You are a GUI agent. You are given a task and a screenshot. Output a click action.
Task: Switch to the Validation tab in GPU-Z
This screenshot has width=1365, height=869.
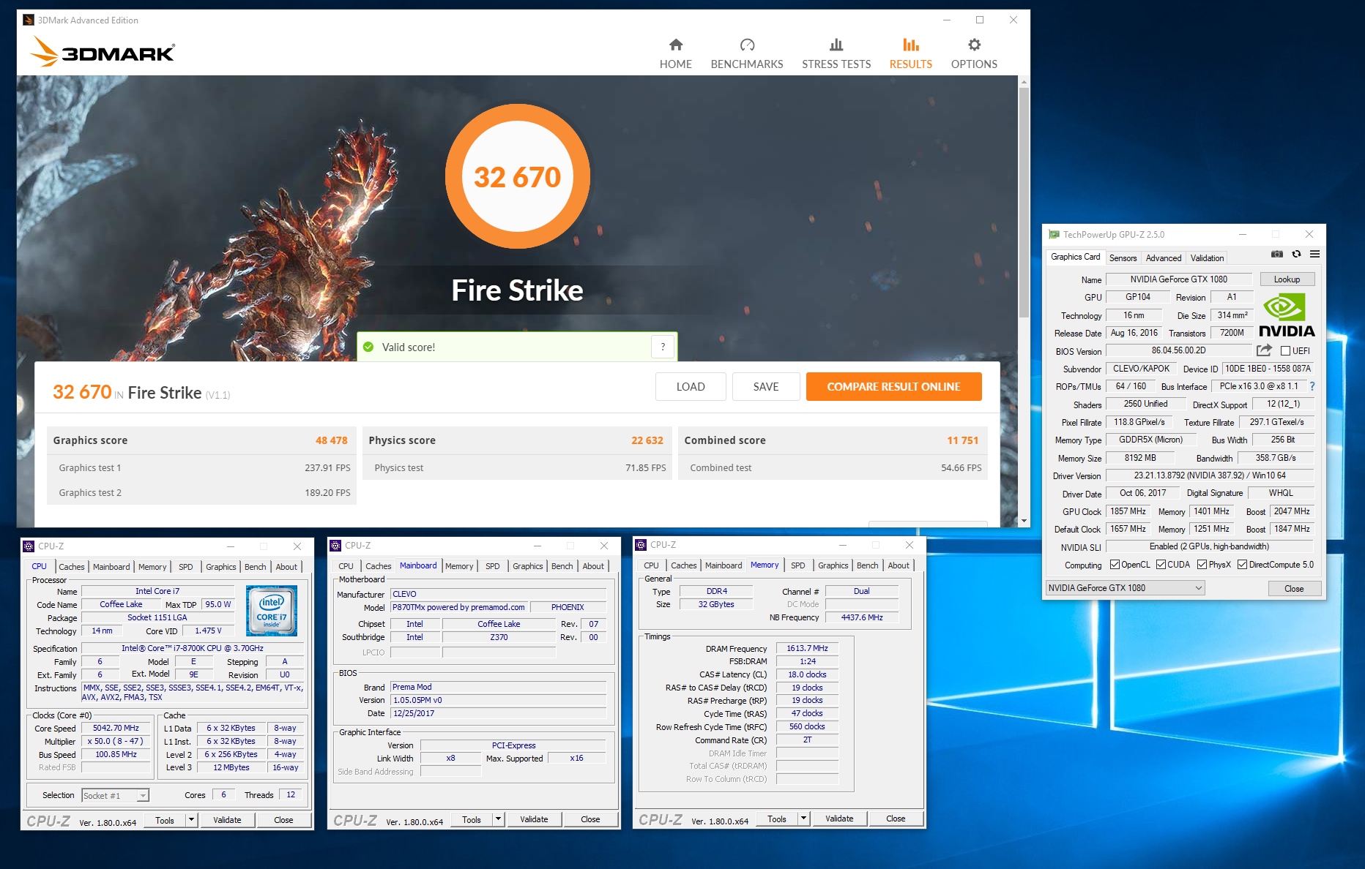point(1207,258)
